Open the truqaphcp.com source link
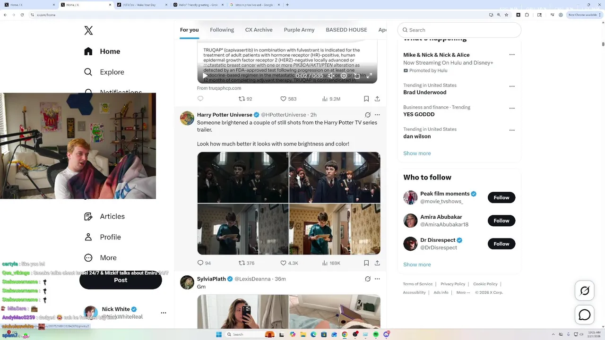This screenshot has height=340, width=605. point(219,88)
